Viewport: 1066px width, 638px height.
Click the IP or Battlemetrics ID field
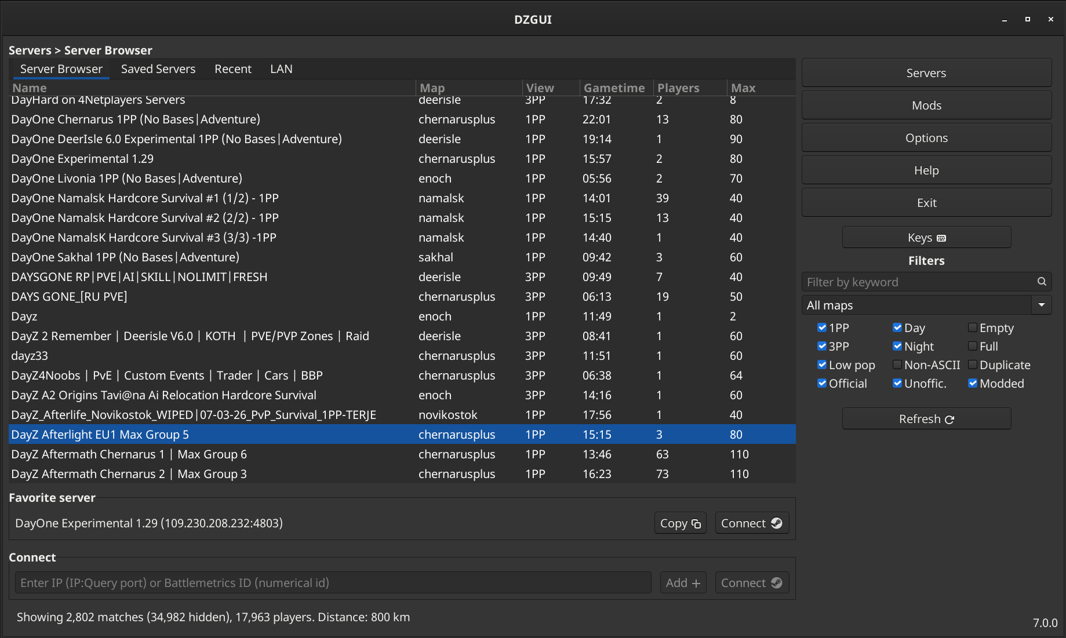coord(333,583)
